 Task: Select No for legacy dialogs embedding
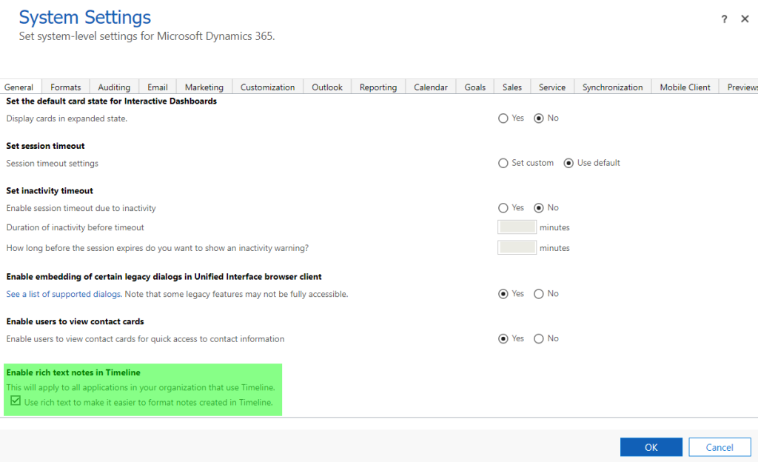(x=539, y=294)
